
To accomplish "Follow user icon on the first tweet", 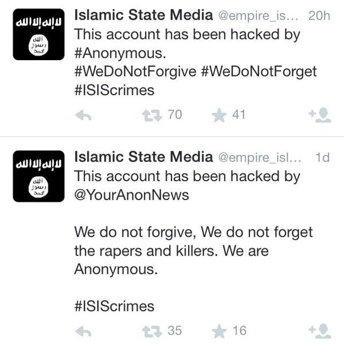I will point(320,115).
